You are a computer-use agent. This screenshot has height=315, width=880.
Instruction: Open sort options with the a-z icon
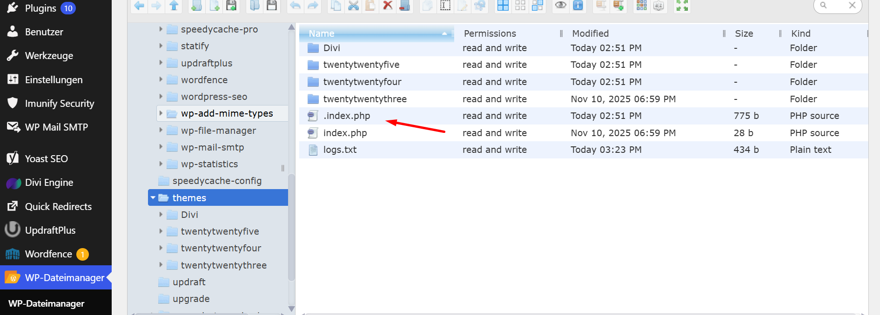point(659,6)
